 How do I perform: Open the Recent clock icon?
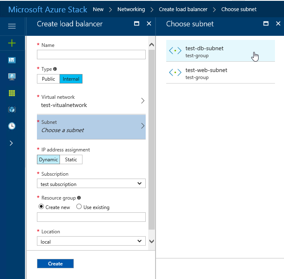click(12, 126)
